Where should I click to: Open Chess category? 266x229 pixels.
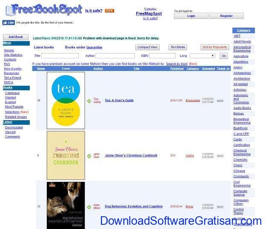pos(238,165)
